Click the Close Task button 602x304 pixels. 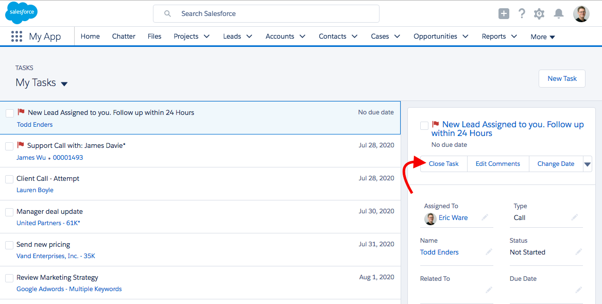click(x=443, y=164)
